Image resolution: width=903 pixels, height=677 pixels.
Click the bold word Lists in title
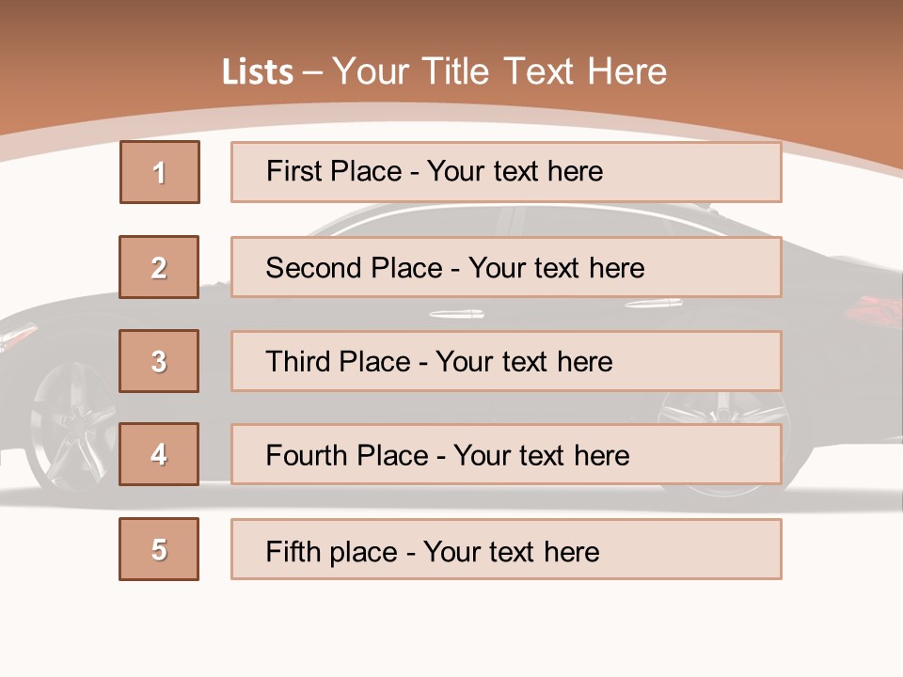[x=258, y=72]
